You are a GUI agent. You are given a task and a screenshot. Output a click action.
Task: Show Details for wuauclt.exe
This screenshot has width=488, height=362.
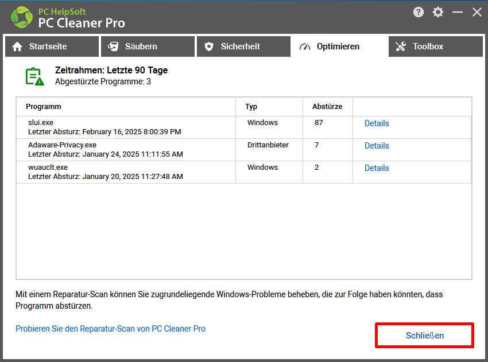point(377,168)
